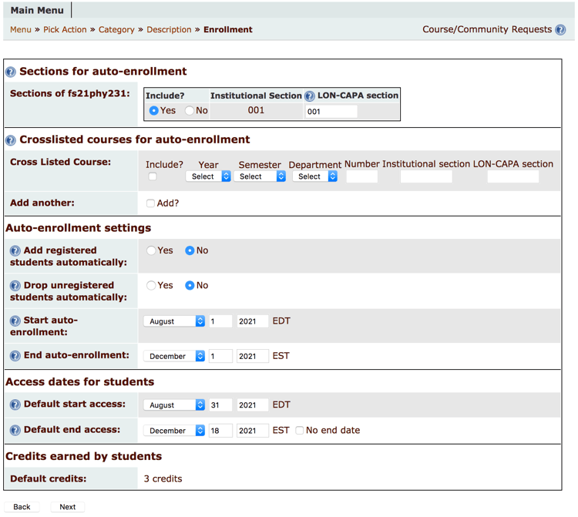Edit the day field for End auto-enrollment

220,356
